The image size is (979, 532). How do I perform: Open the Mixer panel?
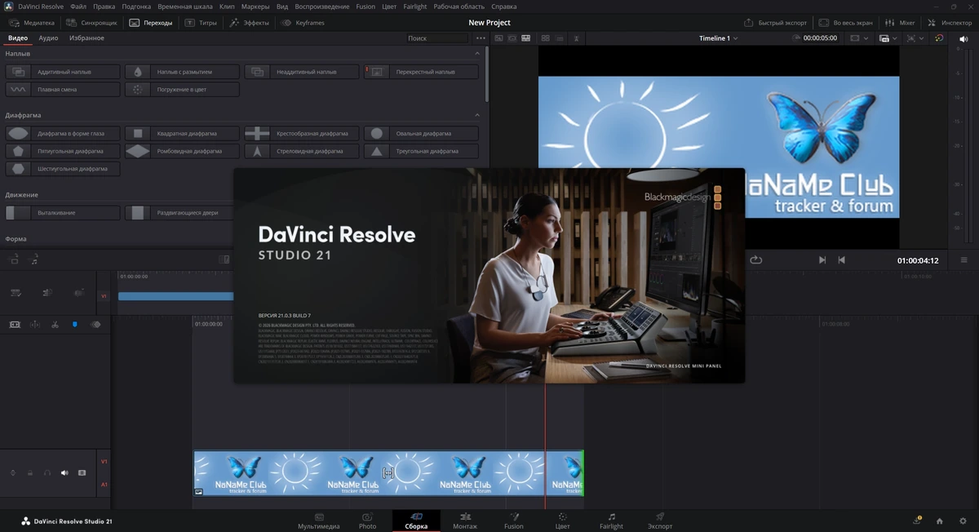tap(901, 23)
